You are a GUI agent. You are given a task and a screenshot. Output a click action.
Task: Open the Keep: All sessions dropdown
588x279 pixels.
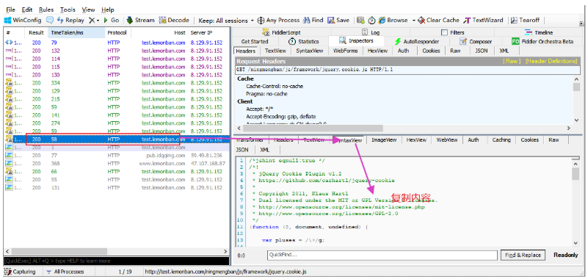pos(226,21)
